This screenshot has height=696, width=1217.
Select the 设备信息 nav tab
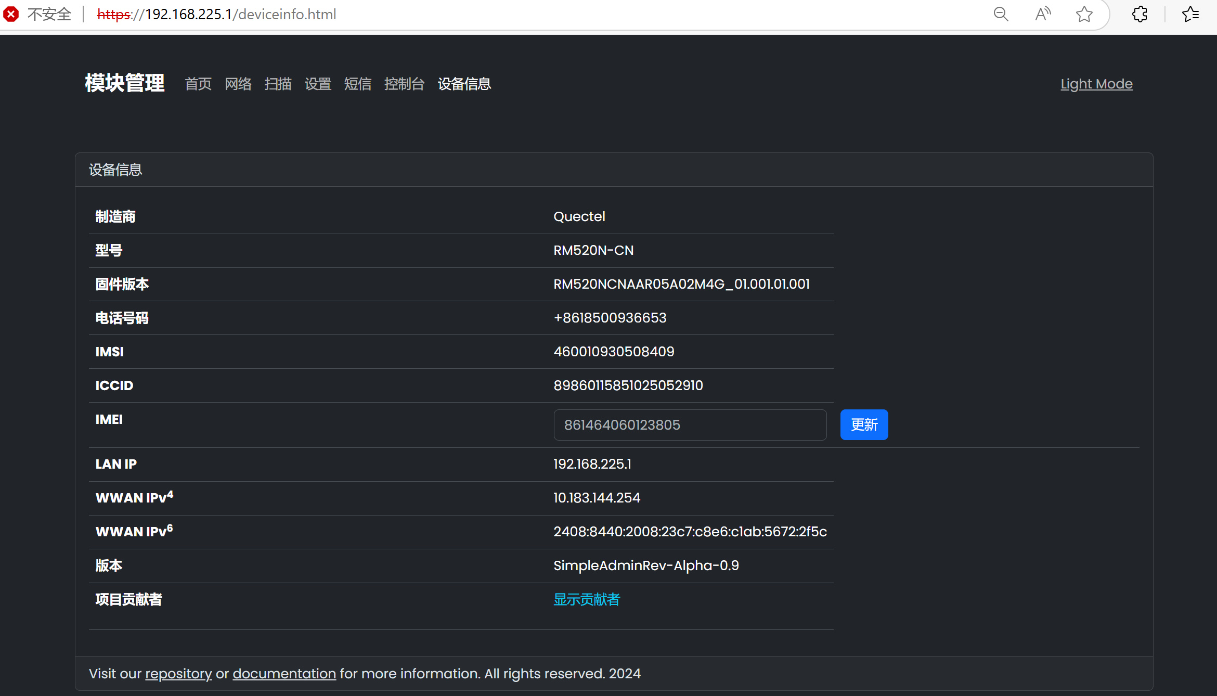pos(464,84)
